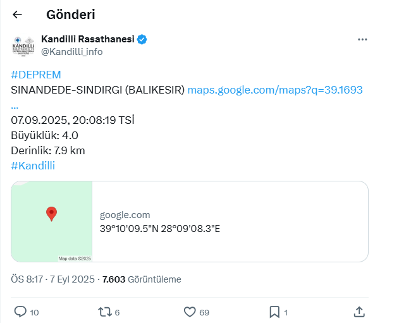
Task: Click the back arrow next to Gönderi
Action: [18, 15]
